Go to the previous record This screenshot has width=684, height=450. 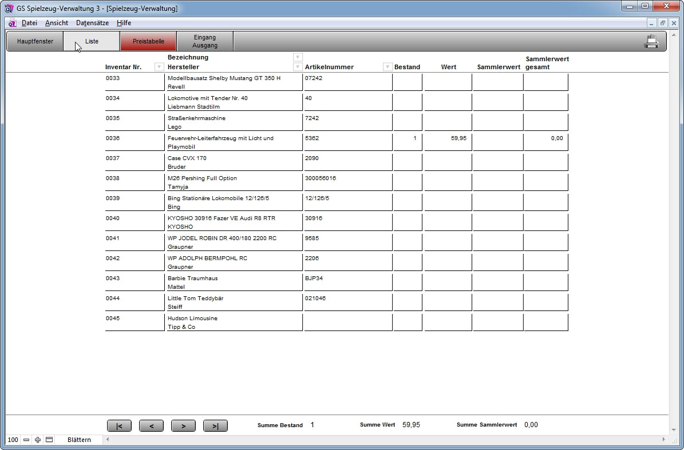(151, 425)
